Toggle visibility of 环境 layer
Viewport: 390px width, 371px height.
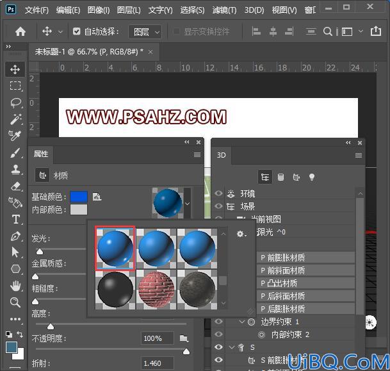pyautogui.click(x=218, y=193)
